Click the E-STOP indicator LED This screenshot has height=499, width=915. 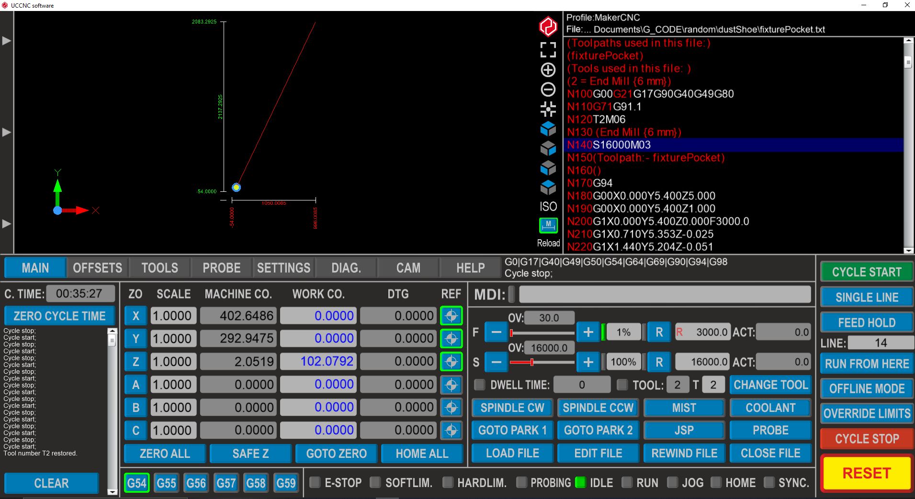click(x=315, y=482)
